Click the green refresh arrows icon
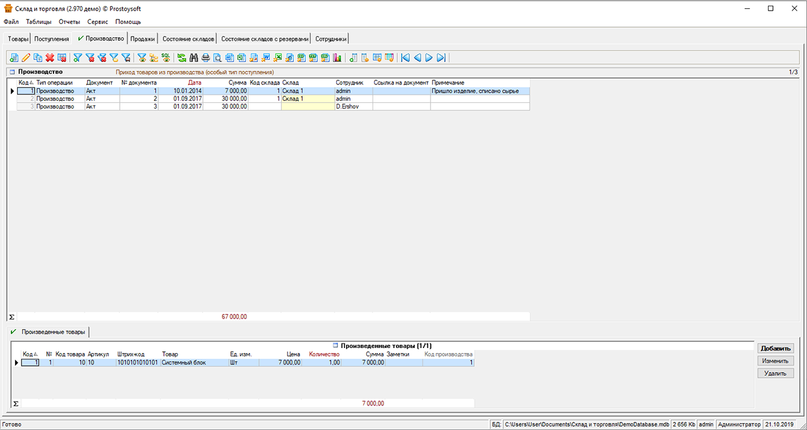 click(x=182, y=58)
